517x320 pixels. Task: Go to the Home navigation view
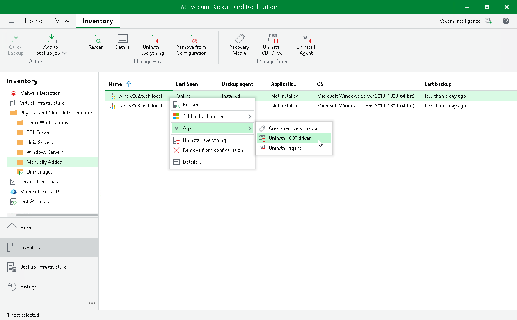(49, 228)
